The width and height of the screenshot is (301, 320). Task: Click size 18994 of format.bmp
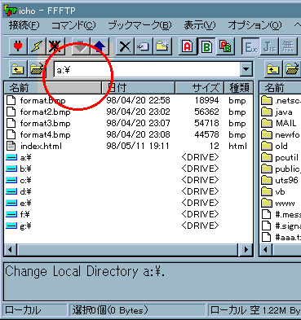206,100
